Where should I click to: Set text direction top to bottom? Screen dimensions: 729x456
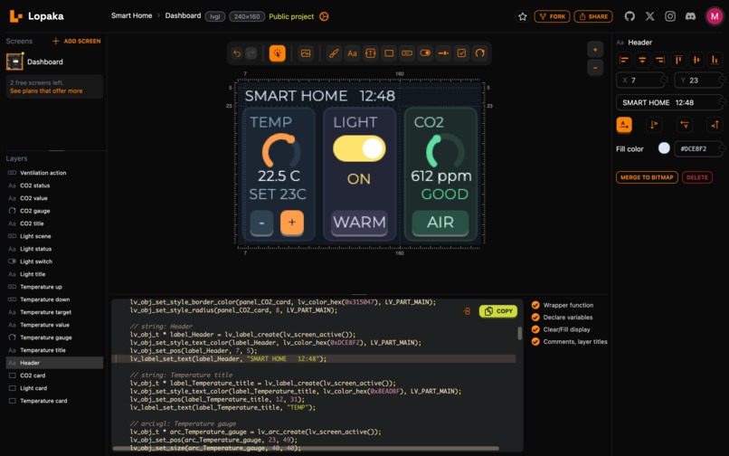click(x=654, y=125)
